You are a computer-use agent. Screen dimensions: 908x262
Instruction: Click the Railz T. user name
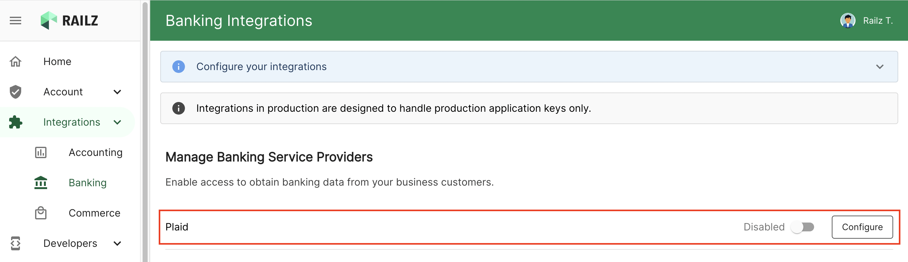click(x=877, y=21)
